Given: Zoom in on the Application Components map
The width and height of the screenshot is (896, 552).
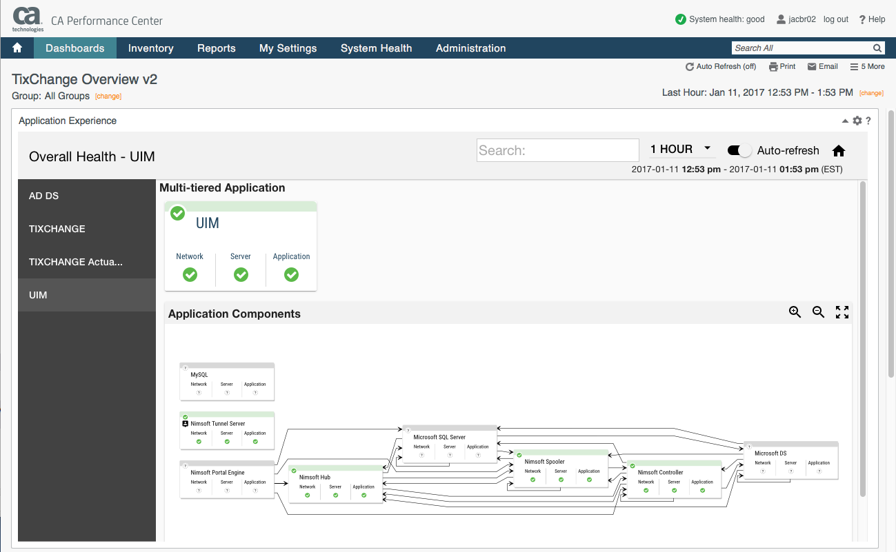Looking at the screenshot, I should pyautogui.click(x=795, y=312).
